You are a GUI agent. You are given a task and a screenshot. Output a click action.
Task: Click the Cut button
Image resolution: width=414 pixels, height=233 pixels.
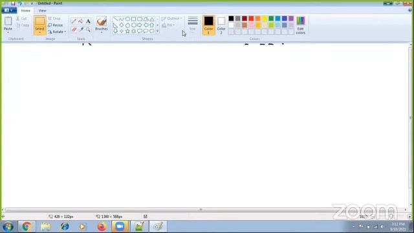pos(21,19)
